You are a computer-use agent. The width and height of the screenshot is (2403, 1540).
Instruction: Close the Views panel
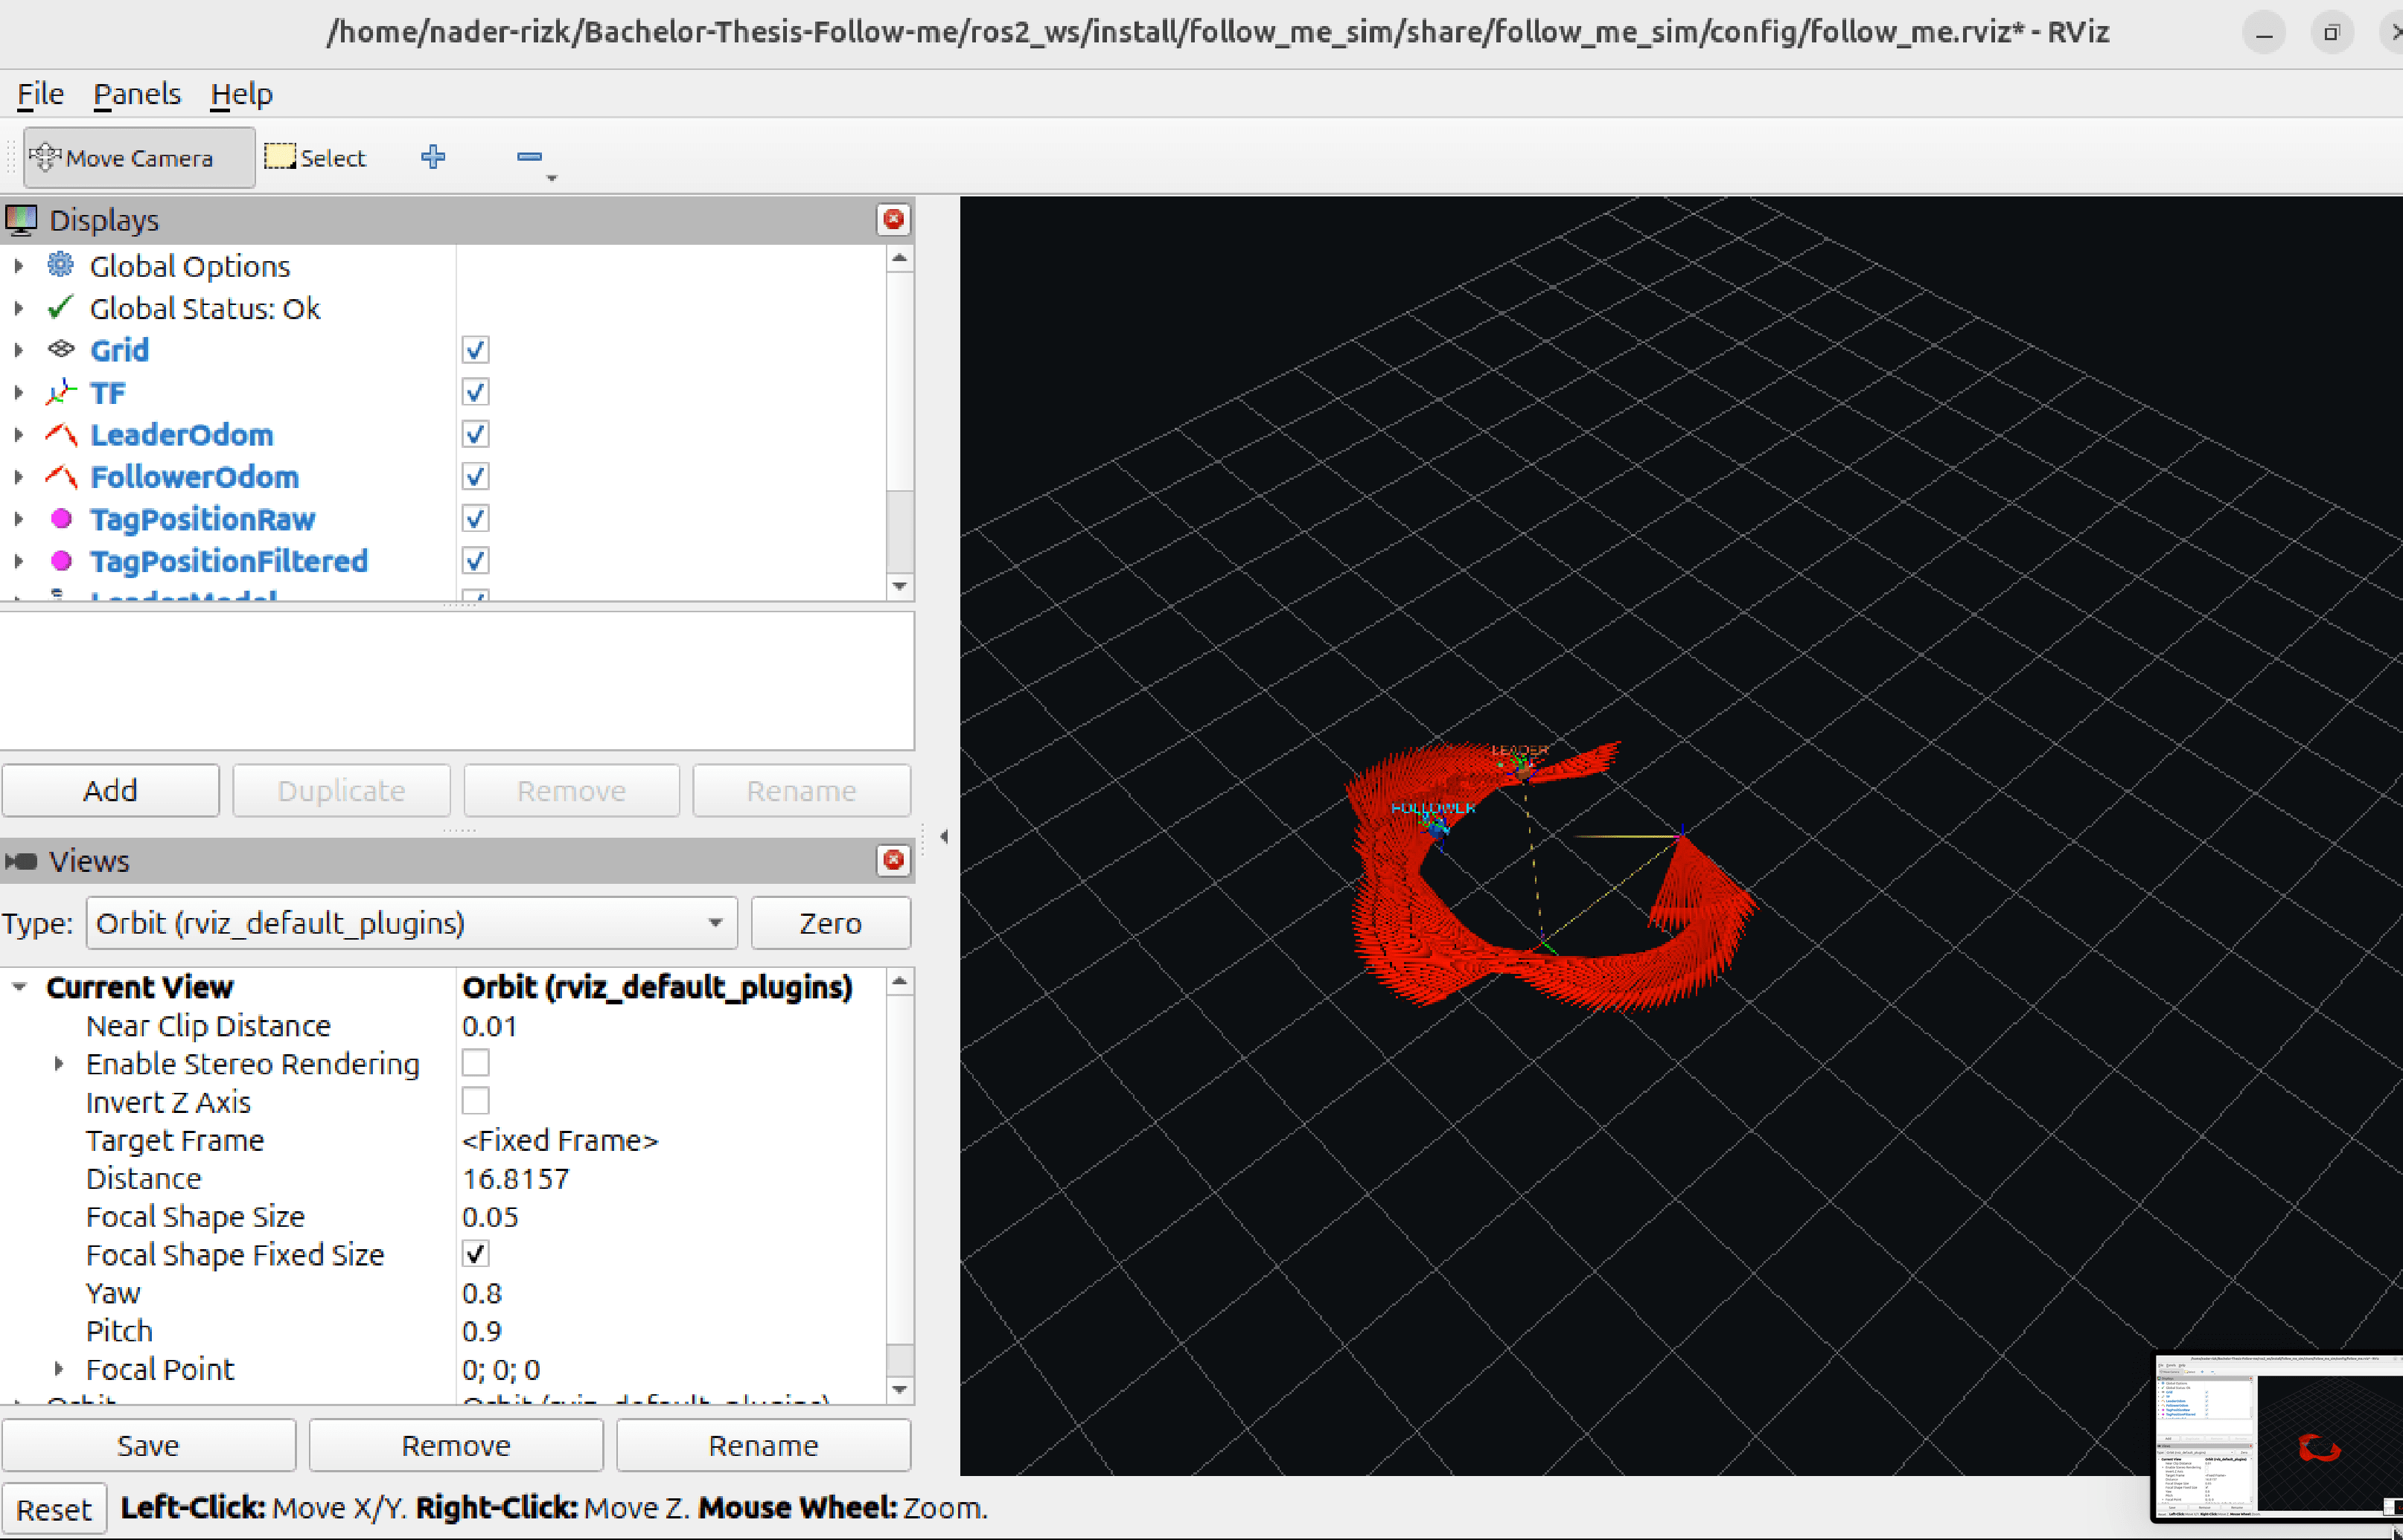(x=893, y=860)
